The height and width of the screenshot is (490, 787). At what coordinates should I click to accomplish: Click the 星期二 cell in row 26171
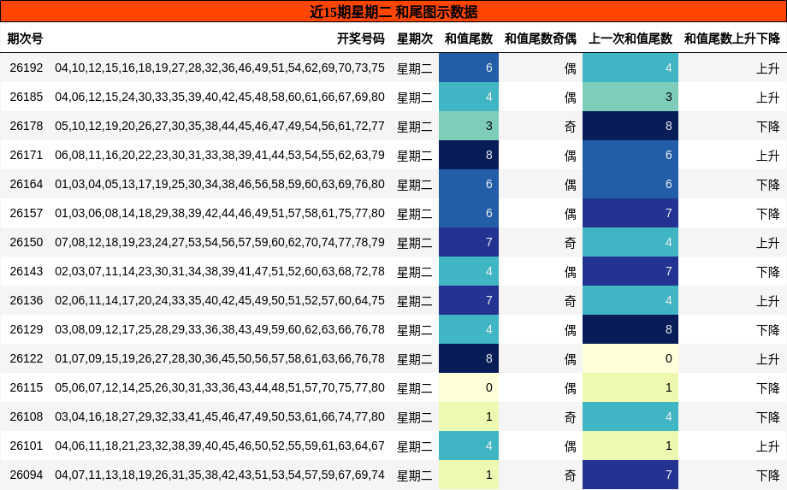click(415, 156)
